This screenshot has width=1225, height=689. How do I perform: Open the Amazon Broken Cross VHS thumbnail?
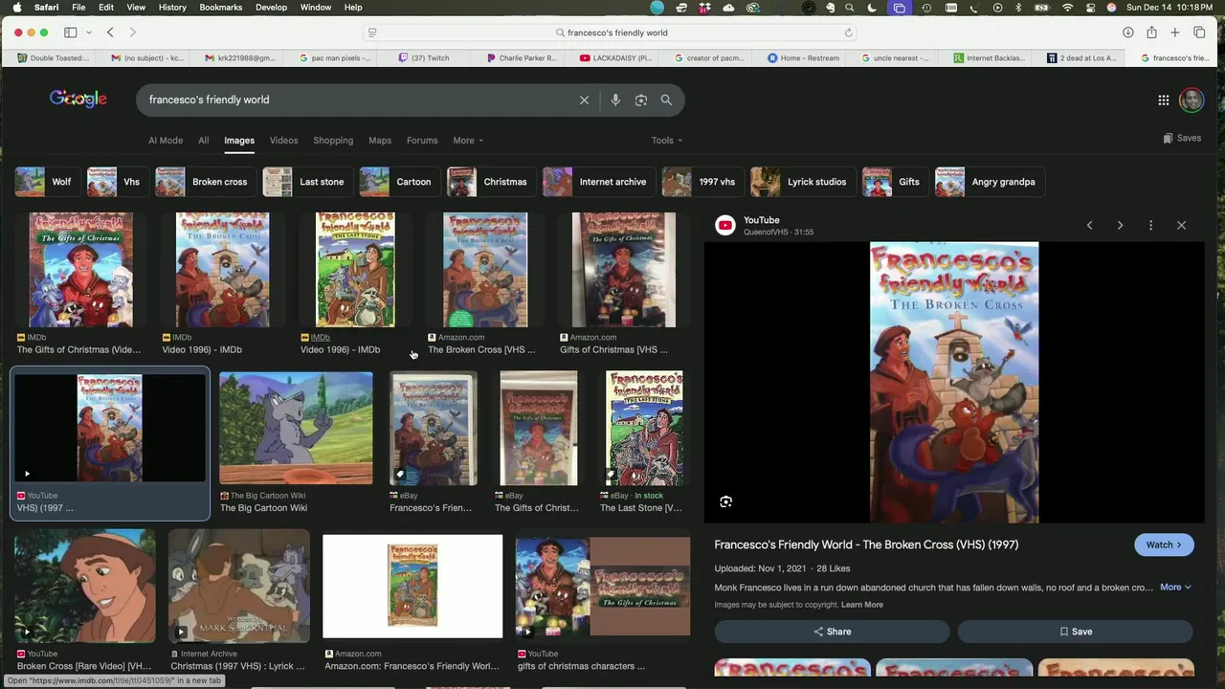coord(485,270)
